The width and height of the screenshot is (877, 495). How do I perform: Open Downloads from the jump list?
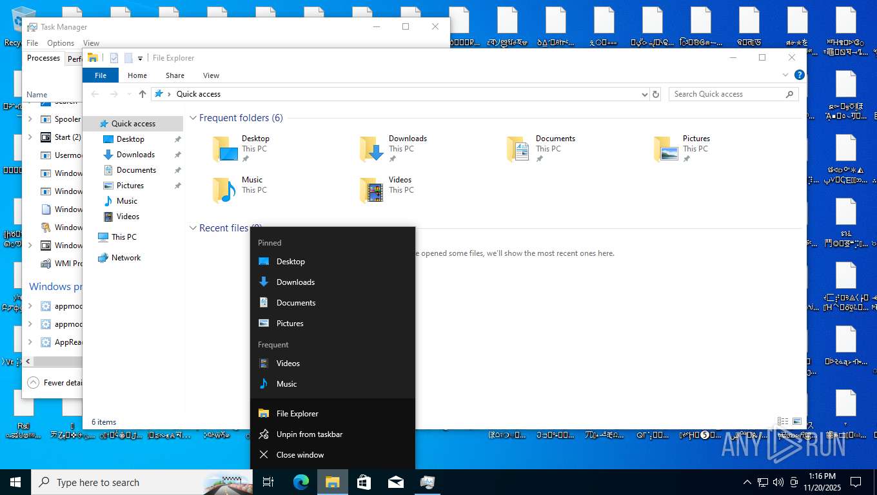332,282
